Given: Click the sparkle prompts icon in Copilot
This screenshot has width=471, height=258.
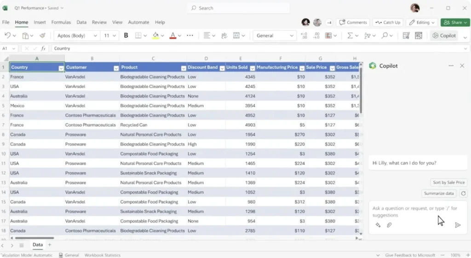Looking at the screenshot, I should click(378, 225).
